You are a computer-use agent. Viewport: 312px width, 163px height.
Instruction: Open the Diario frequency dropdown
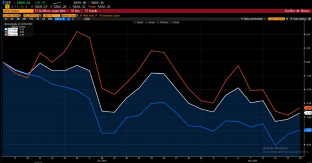[60, 19]
